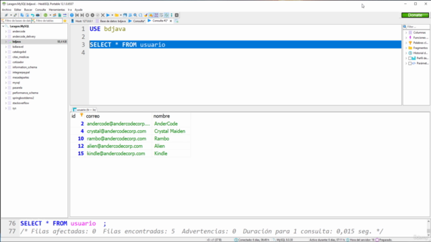Expand the bdlaravel database node

tap(6, 47)
